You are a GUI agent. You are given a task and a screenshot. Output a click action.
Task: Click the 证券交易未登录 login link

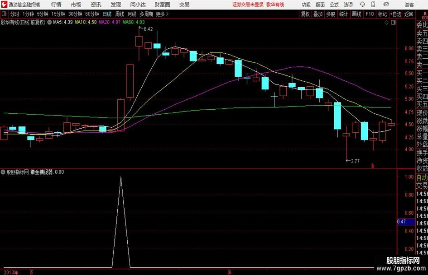click(x=248, y=5)
